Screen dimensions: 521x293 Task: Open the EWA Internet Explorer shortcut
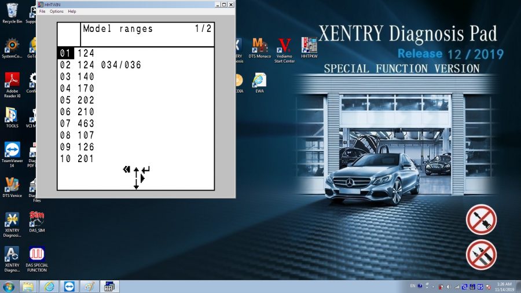(259, 83)
